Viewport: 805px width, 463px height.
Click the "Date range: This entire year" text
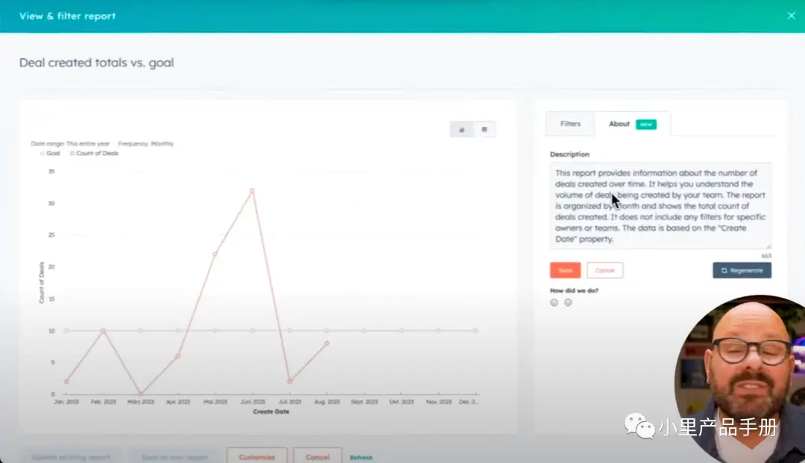coord(70,144)
